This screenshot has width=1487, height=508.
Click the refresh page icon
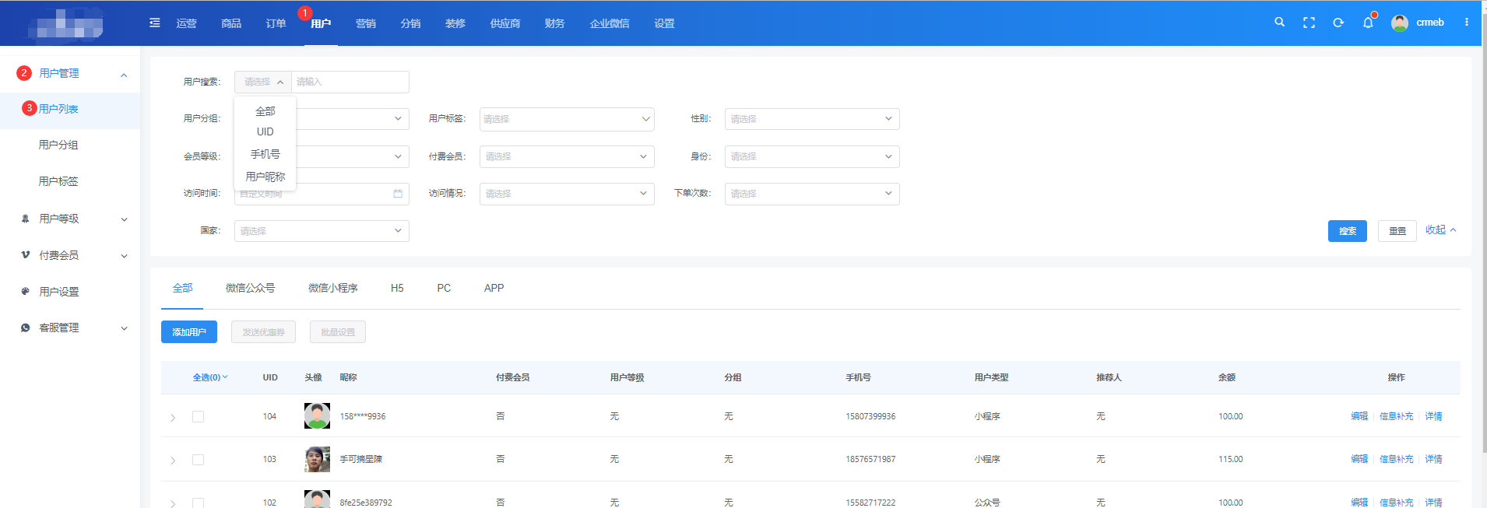(x=1338, y=23)
